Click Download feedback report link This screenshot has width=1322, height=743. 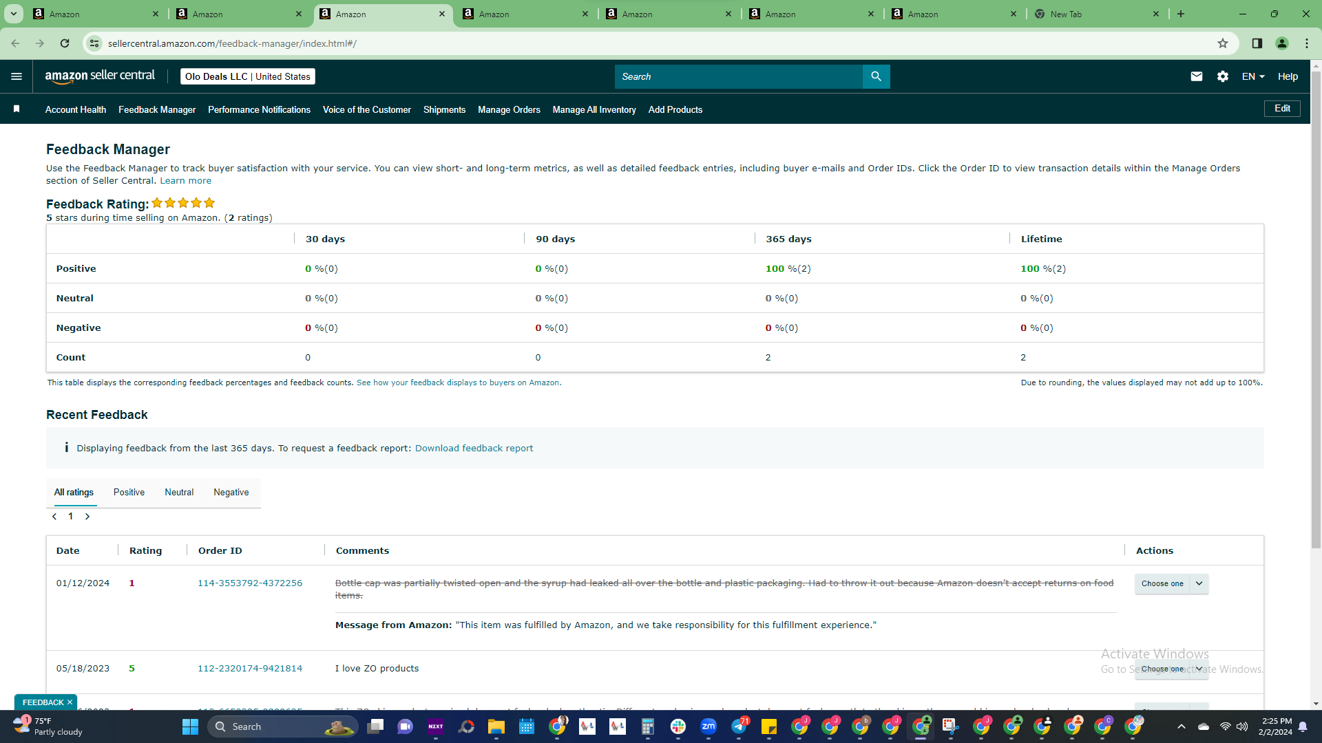pos(474,448)
